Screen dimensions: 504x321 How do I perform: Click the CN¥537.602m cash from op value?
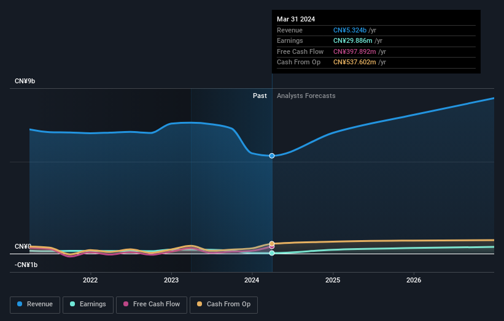pyautogui.click(x=355, y=62)
